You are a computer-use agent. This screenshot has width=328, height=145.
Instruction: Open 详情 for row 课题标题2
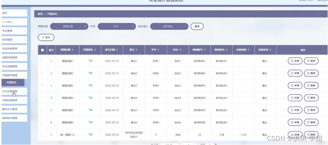click(295, 73)
